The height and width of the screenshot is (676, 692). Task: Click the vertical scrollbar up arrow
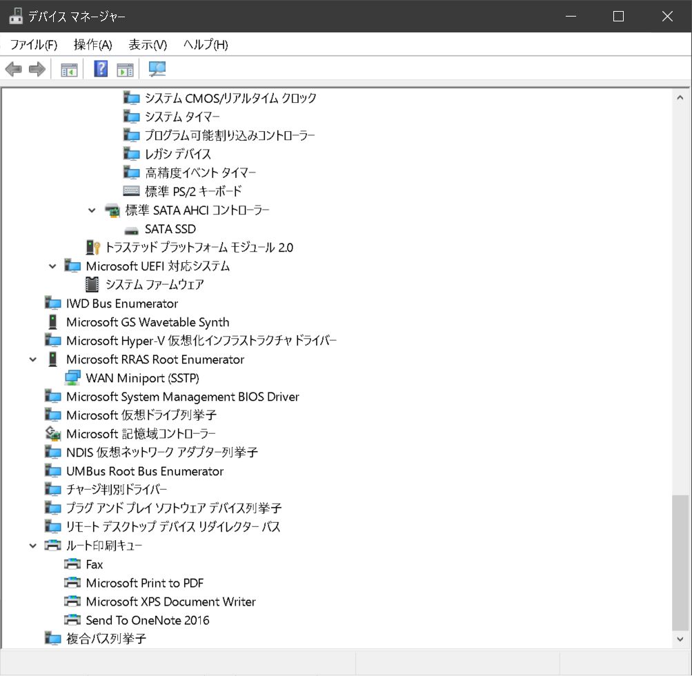680,97
